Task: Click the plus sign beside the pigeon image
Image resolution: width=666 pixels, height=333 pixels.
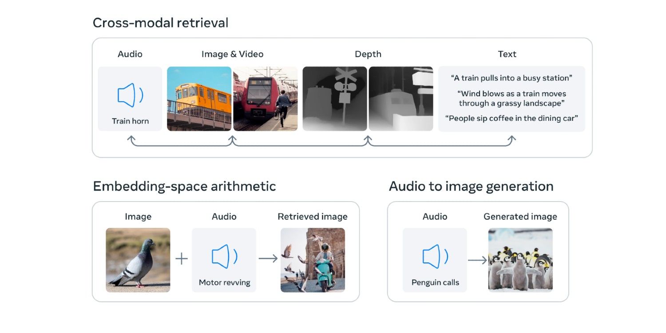Action: (x=181, y=259)
